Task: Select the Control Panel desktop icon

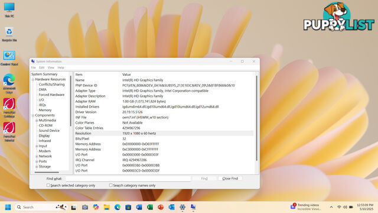Action: point(9,58)
